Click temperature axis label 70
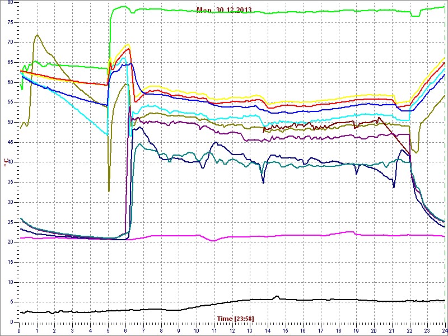Screen dimensions: 448x336 (x=10, y=43)
